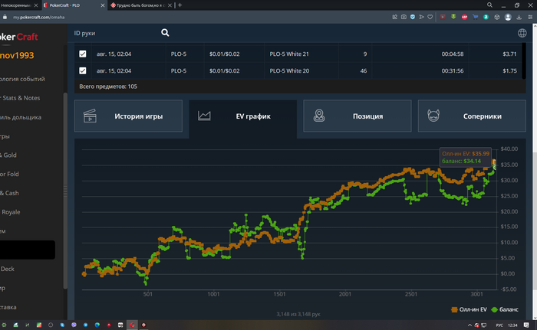This screenshot has height=330, width=537.
Task: Click the bull mask icon on Соперники
Action: (433, 116)
